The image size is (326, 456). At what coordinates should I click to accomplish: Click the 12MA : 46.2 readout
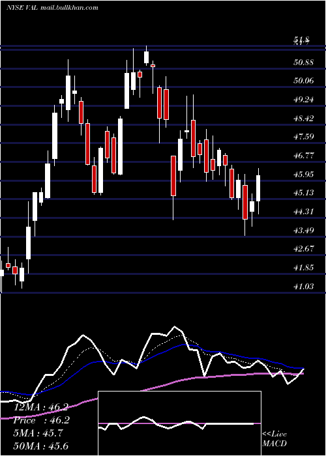click(x=40, y=407)
